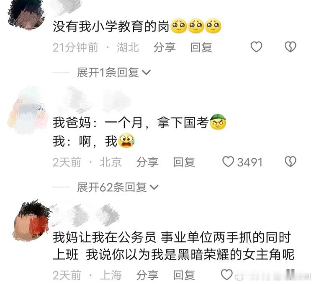The width and height of the screenshot is (314, 284).
Task: Reply to the Shanghai comment via 回复
Action: click(x=184, y=275)
